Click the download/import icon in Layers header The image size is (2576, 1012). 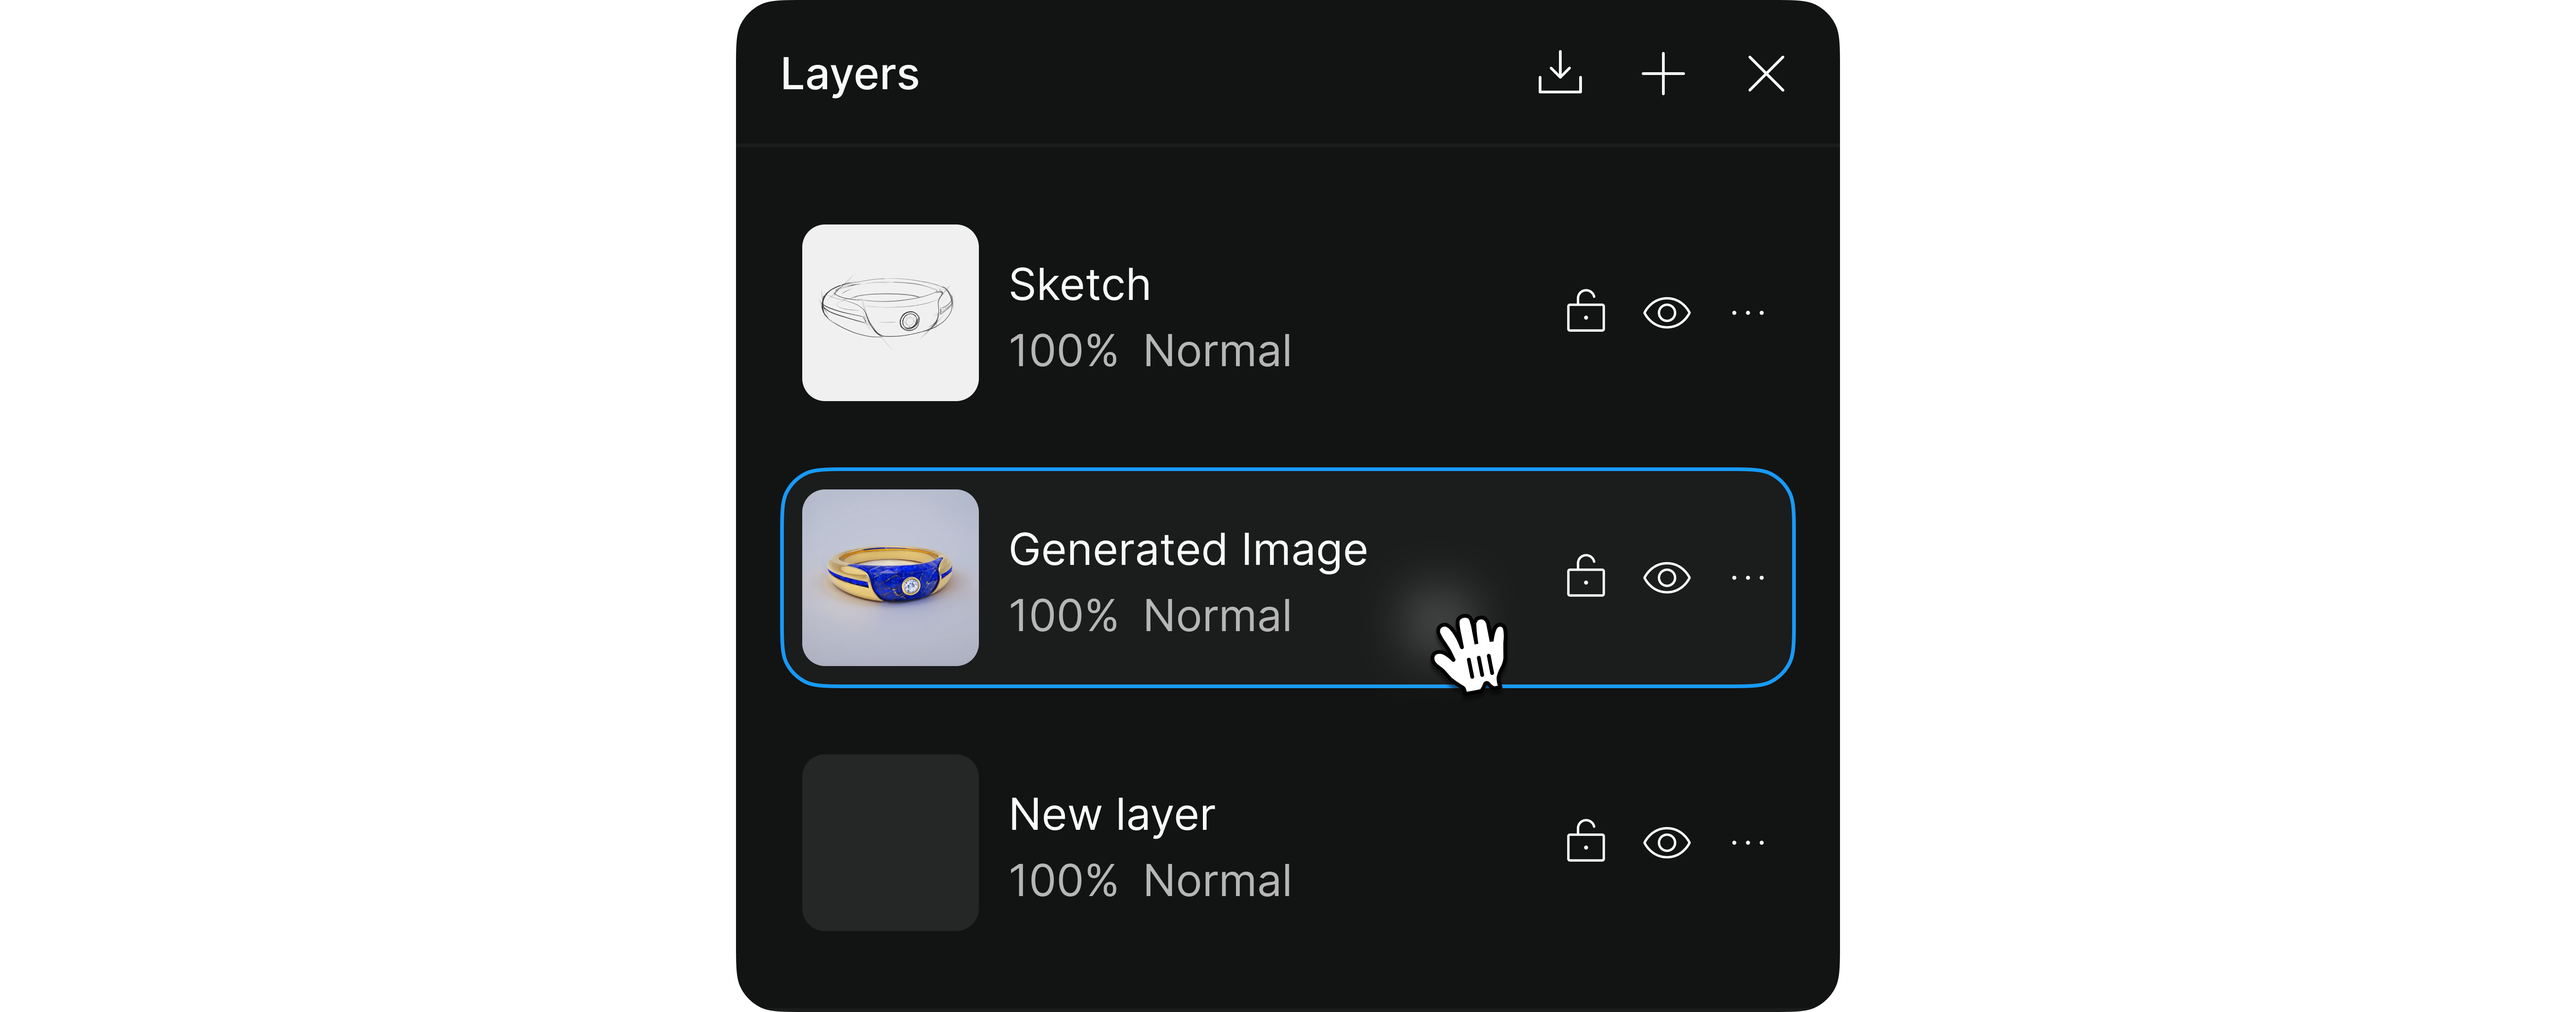point(1560,73)
